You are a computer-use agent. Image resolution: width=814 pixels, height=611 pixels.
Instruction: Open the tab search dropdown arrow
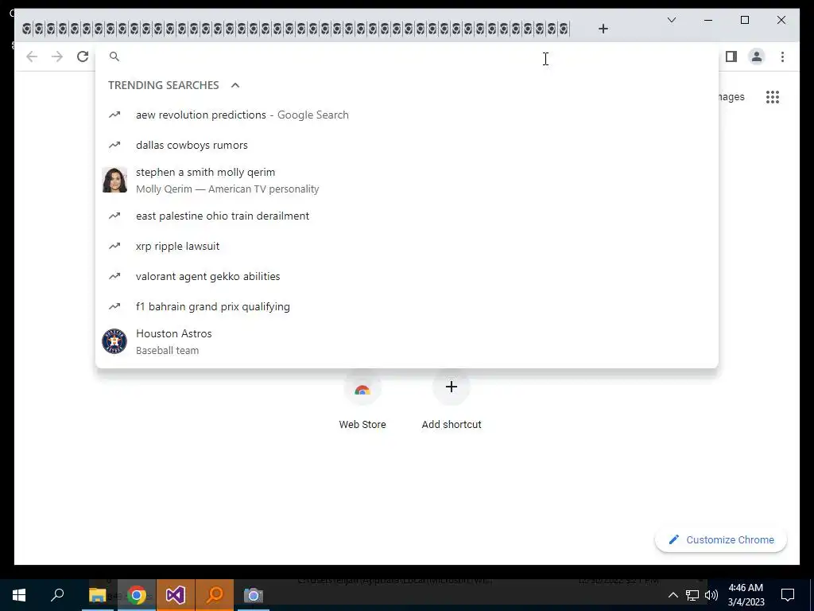pos(671,20)
